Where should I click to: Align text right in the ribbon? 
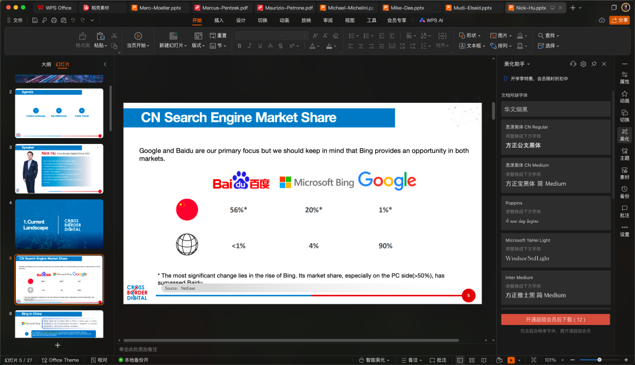[x=372, y=46]
